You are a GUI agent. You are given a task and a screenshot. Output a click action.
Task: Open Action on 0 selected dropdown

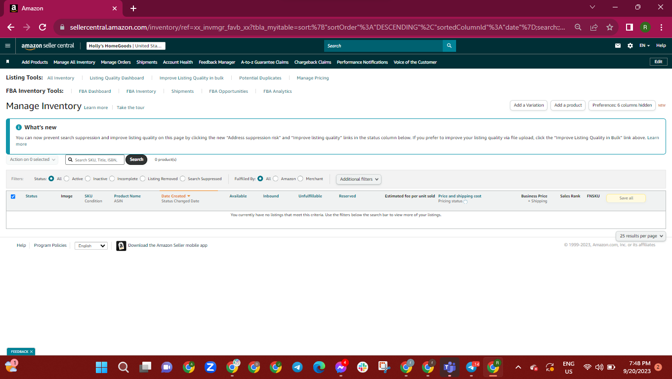click(32, 159)
